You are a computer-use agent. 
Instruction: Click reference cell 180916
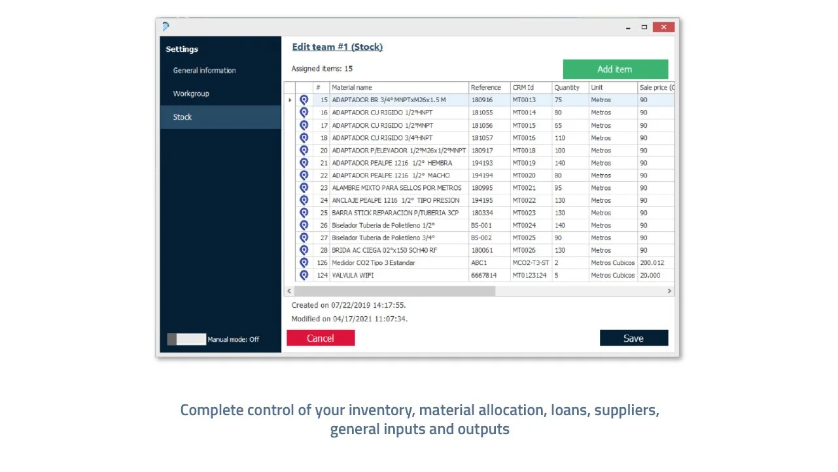pyautogui.click(x=489, y=100)
